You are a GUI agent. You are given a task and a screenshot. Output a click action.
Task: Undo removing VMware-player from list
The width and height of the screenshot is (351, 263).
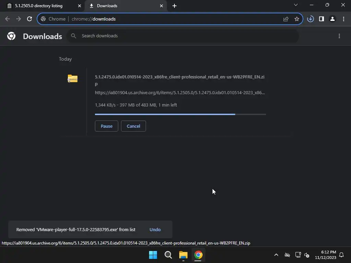[x=155, y=230]
